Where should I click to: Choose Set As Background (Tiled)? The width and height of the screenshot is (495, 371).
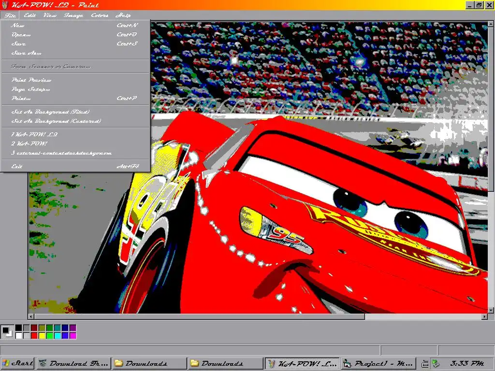point(75,112)
